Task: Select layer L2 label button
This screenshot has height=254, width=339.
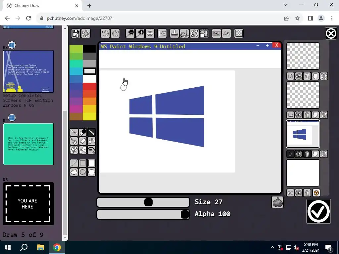Action: [x=290, y=115]
